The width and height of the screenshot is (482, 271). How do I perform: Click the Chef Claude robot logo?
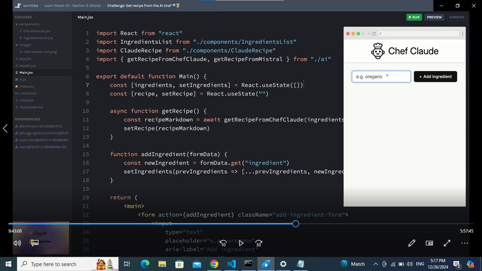point(378,51)
